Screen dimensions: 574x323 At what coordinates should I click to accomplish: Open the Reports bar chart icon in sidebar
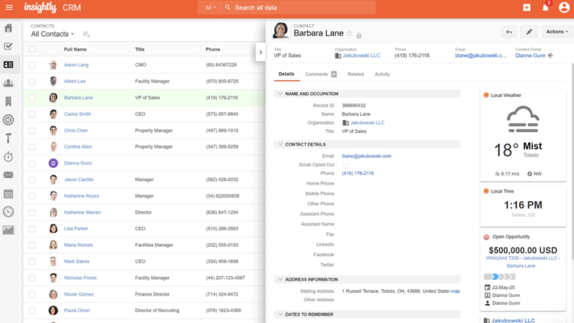[8, 230]
